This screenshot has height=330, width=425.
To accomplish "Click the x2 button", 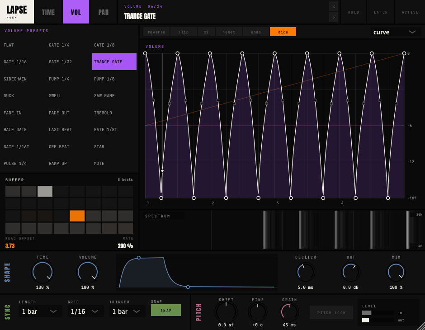I will [206, 32].
